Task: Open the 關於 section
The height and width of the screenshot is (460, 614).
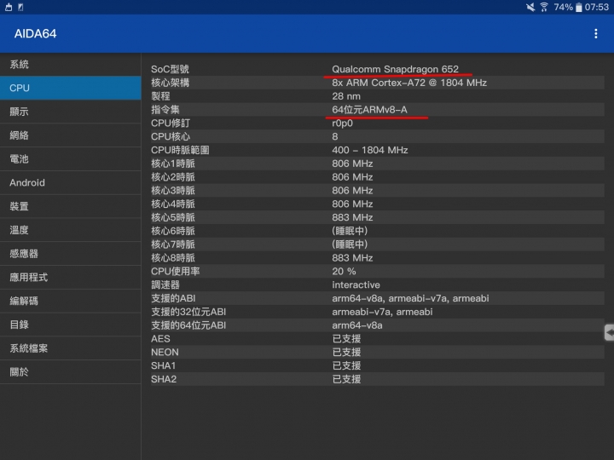Action: pos(71,372)
